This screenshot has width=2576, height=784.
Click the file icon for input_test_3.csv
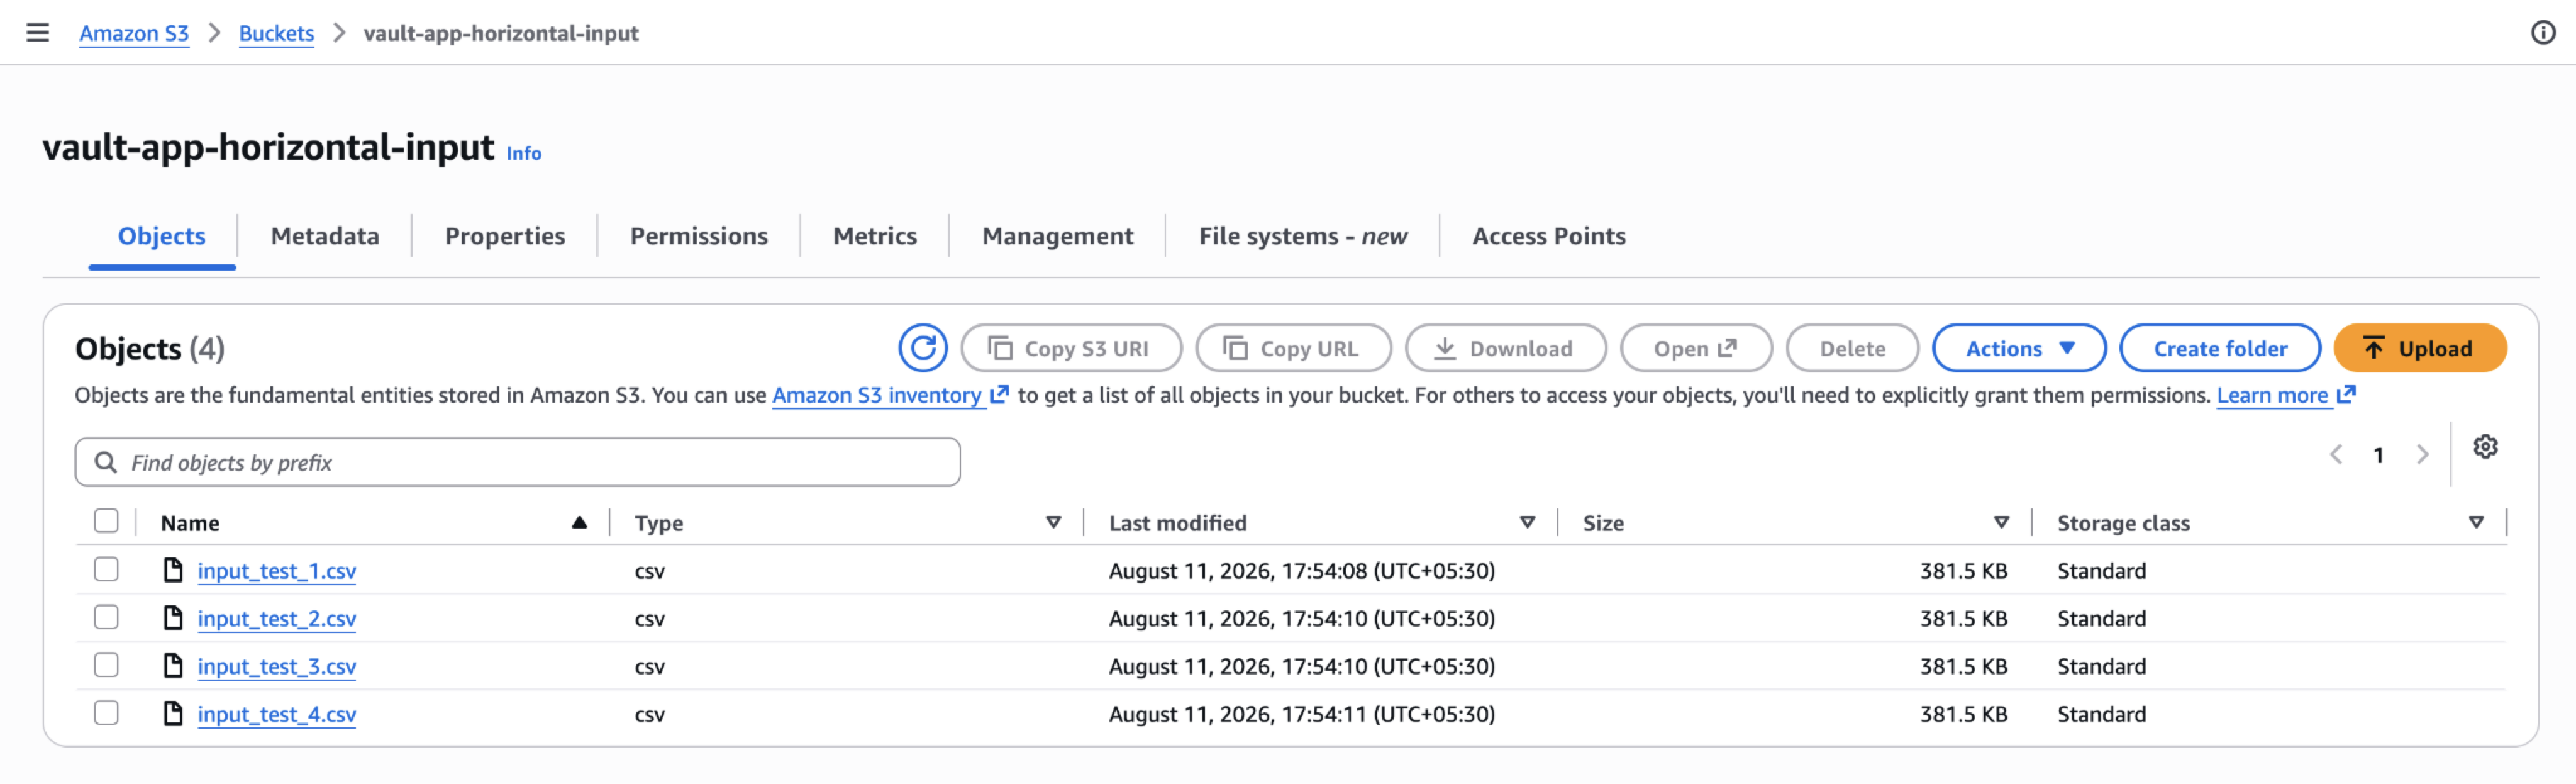click(173, 666)
